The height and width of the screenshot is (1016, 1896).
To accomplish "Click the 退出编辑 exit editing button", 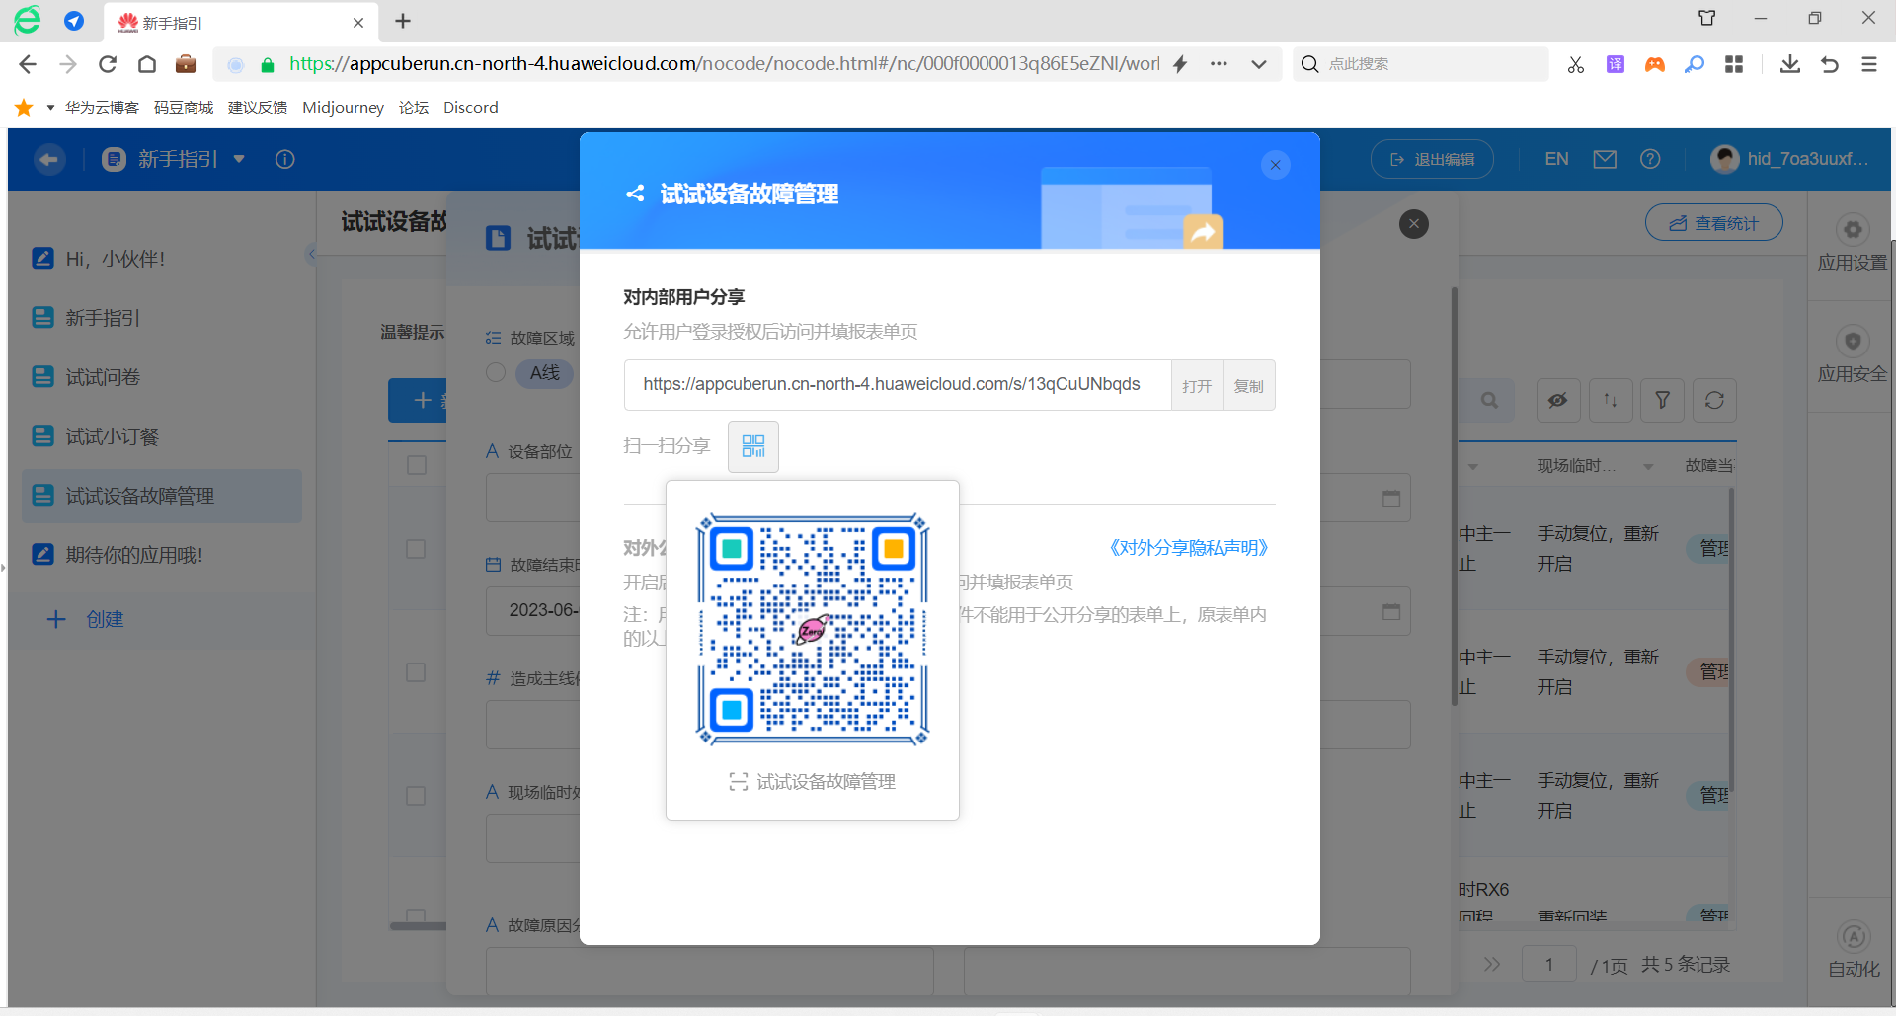I will coord(1432,159).
